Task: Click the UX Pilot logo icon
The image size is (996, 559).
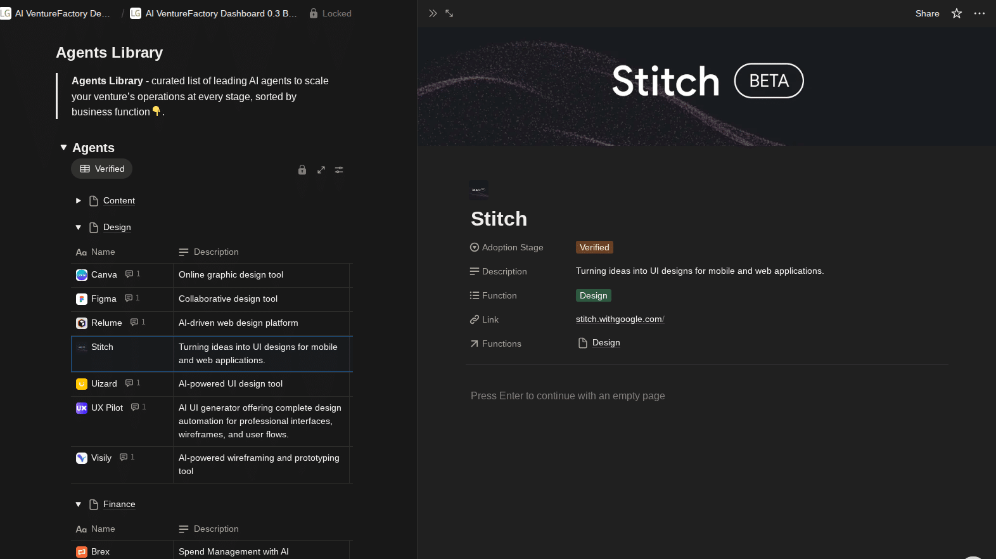Action: (82, 408)
